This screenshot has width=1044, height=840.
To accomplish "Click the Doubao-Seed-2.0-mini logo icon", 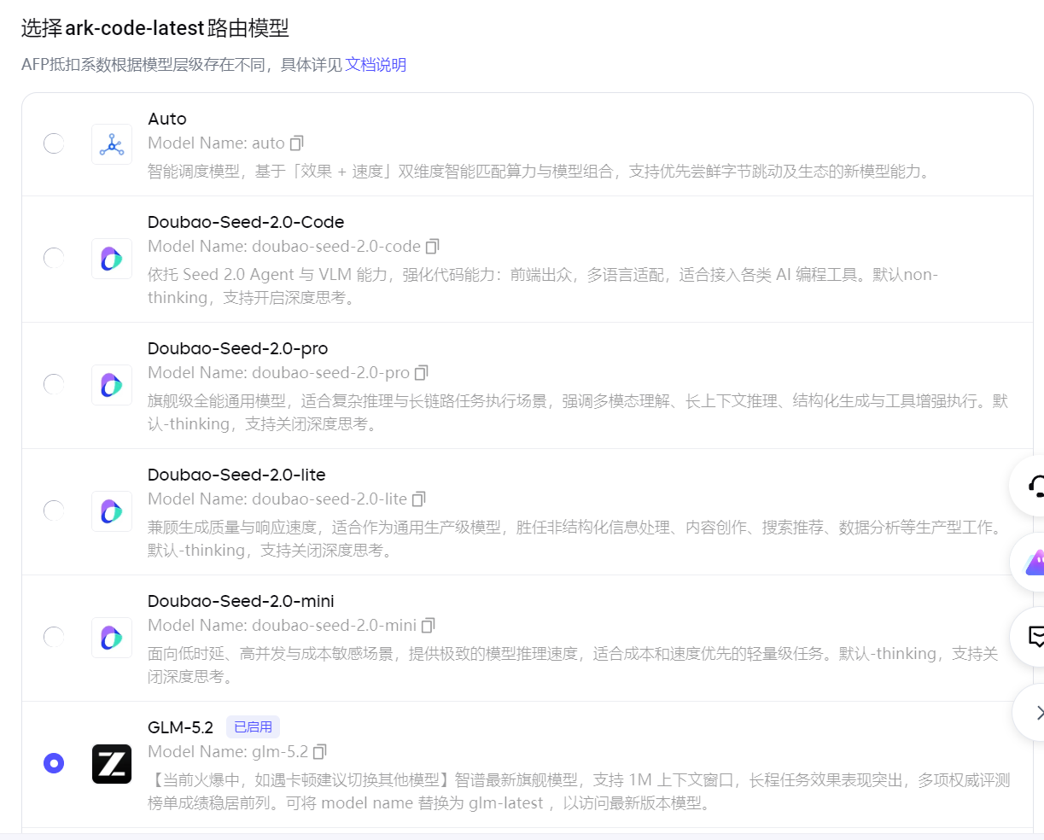I will point(112,638).
